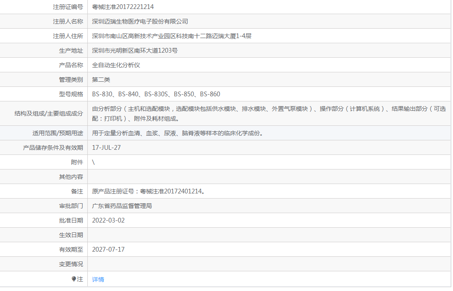Click the 审批部门 label
The width and height of the screenshot is (453, 291).
(71, 206)
